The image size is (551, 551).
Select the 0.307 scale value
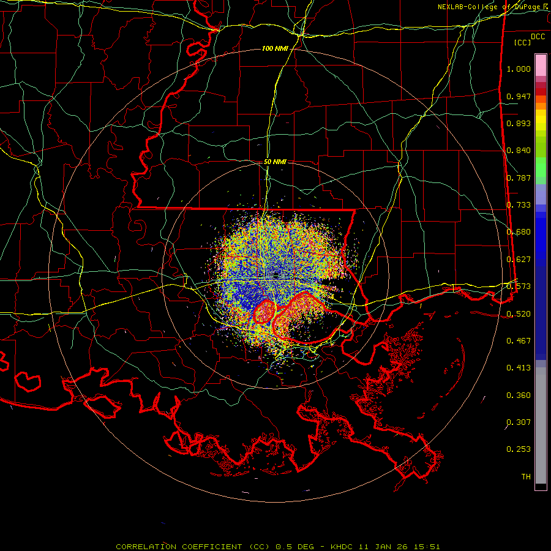[x=519, y=422]
